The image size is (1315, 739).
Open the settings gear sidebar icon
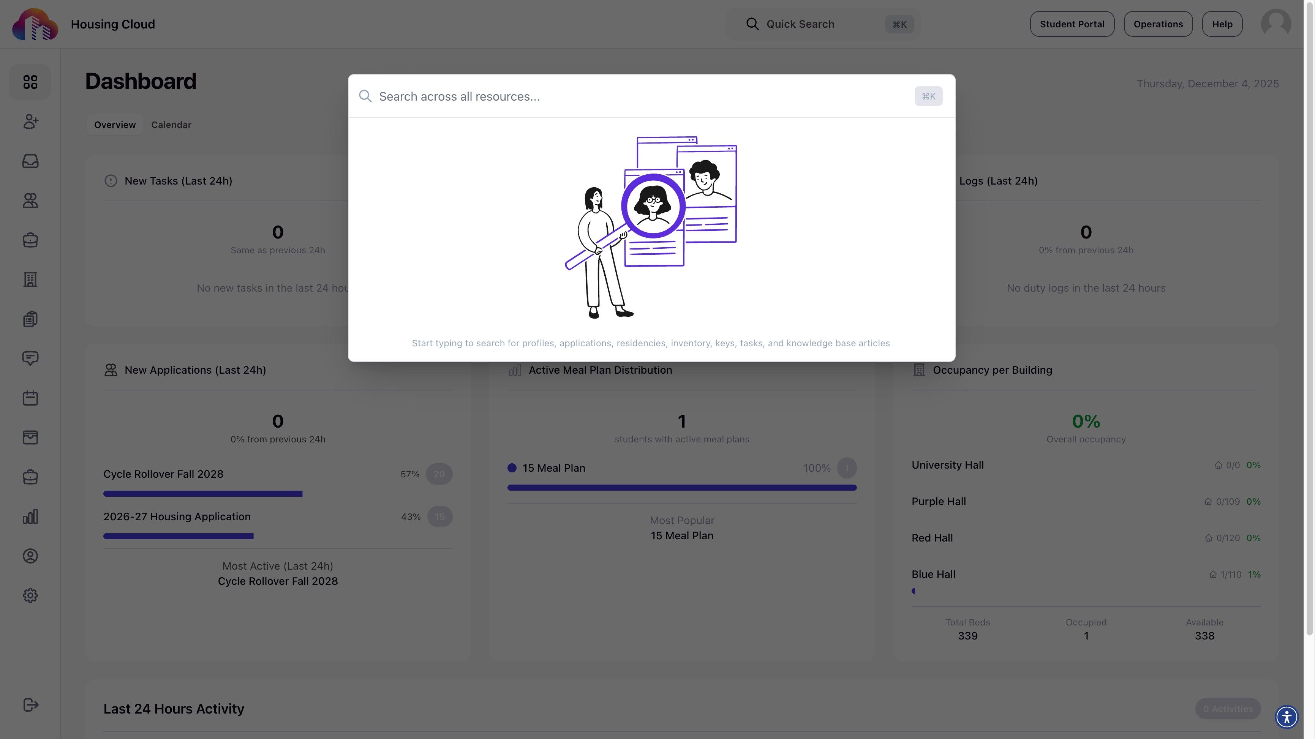click(30, 595)
